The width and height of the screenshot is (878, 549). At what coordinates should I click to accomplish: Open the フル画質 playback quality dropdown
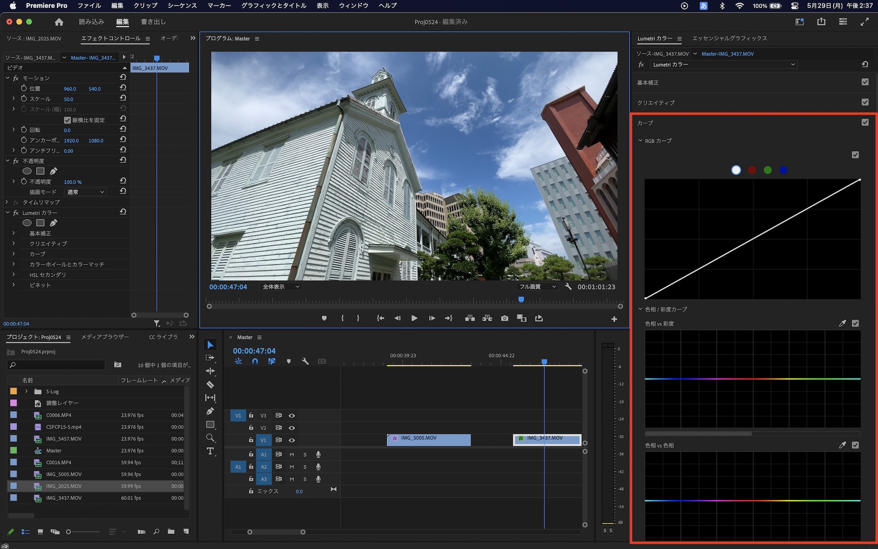click(x=537, y=286)
